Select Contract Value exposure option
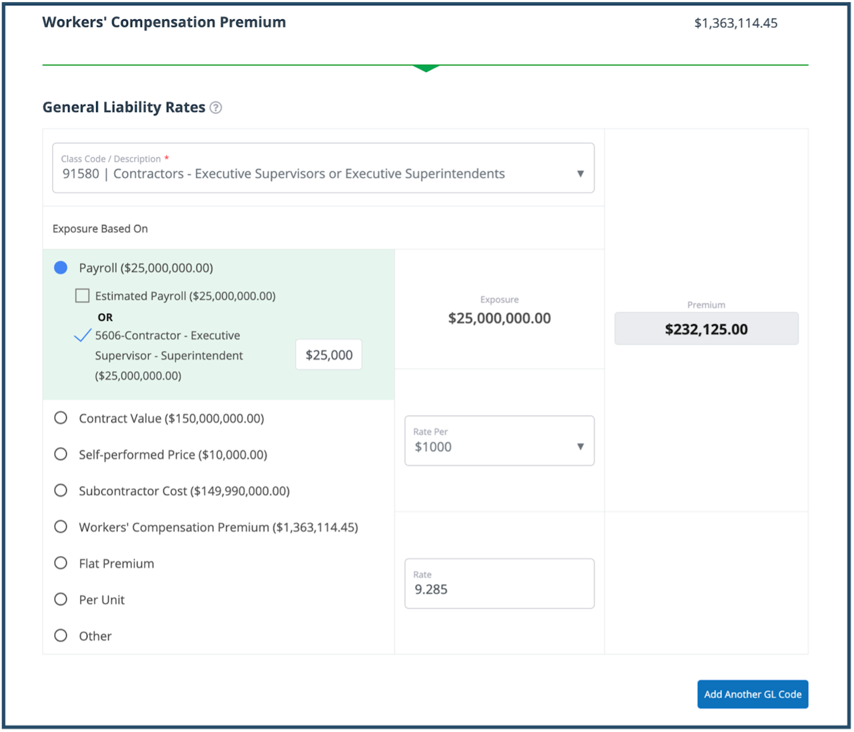The width and height of the screenshot is (854, 732). tap(61, 418)
